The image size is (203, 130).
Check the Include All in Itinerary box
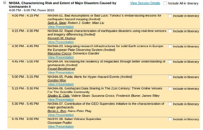point(166,3)
